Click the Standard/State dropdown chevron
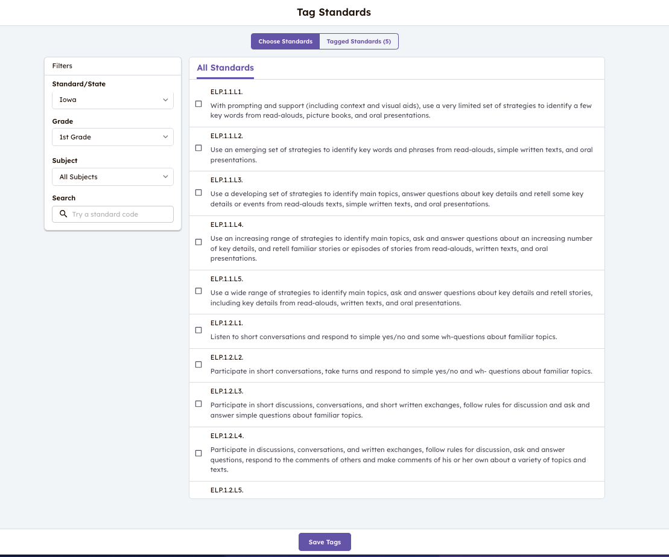669x557 pixels. coord(165,100)
